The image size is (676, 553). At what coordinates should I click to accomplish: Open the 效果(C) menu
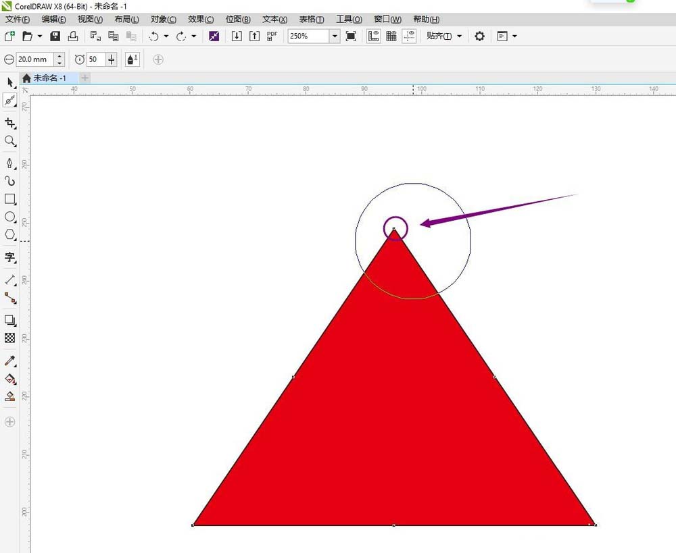click(x=201, y=20)
